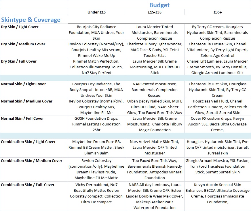Image resolution: width=251 pixels, height=211 pixels.
Task: Click the cell starting 'Cover FX custom drops'
Action: 218,124
